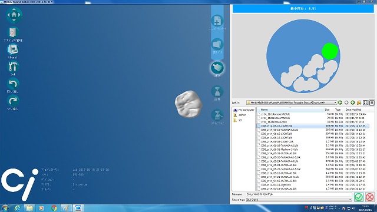Click the start-here new file workflow icon
Image resolution: width=377 pixels, height=212 pixels.
(217, 21)
